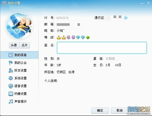Switch to 头像 tab under the avatar
The width and height of the screenshot is (152, 116).
pos(14,45)
